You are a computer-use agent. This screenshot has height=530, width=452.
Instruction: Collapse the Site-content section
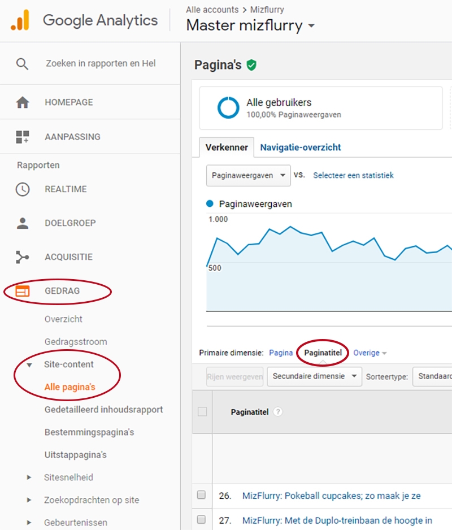click(29, 364)
